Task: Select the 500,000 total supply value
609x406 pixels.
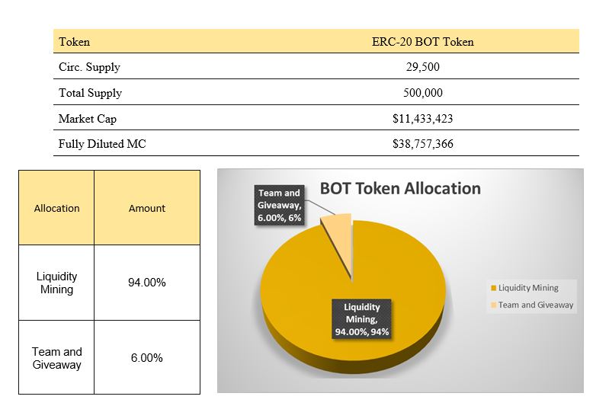Action: tap(422, 93)
